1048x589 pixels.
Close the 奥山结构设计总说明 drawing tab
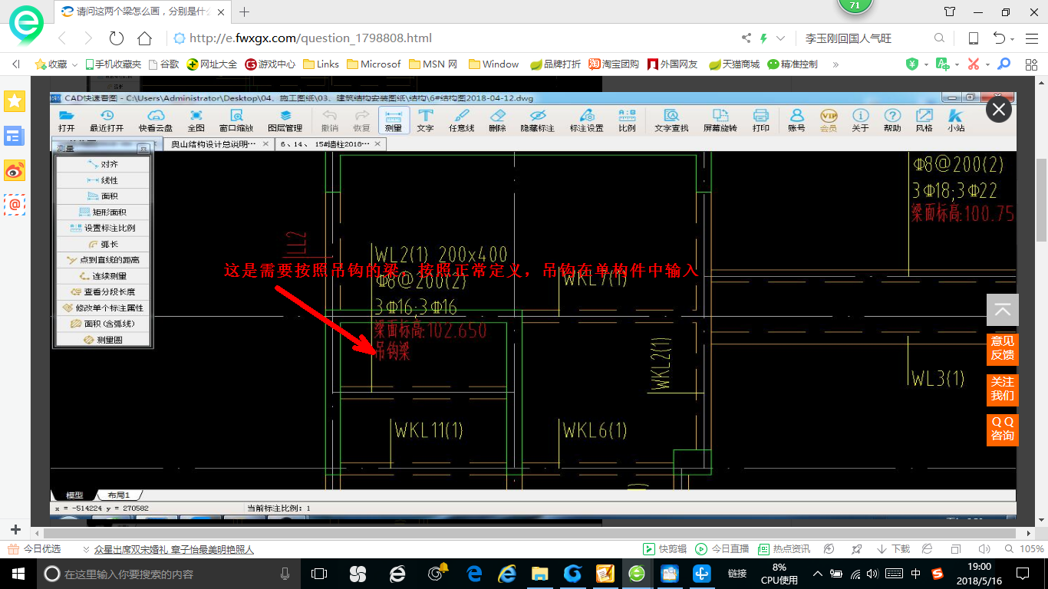point(265,144)
